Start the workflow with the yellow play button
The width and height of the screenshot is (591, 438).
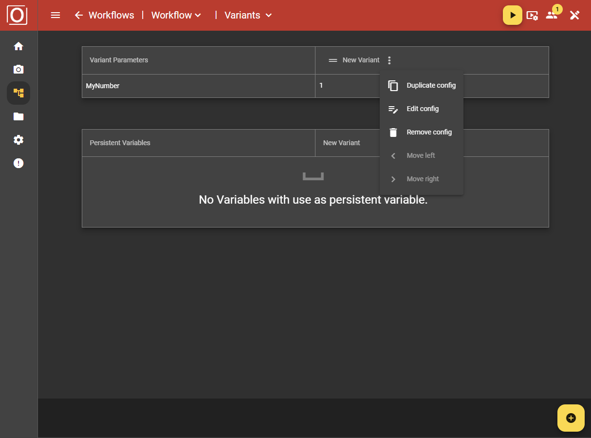click(512, 15)
